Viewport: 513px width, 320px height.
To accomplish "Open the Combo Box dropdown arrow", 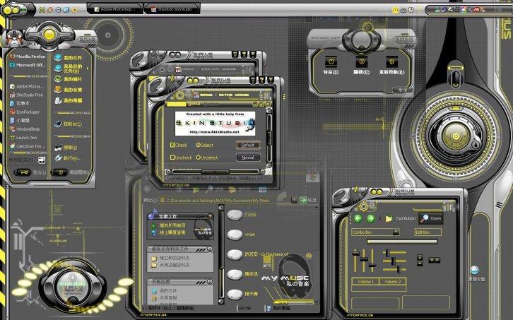I will [x=396, y=232].
